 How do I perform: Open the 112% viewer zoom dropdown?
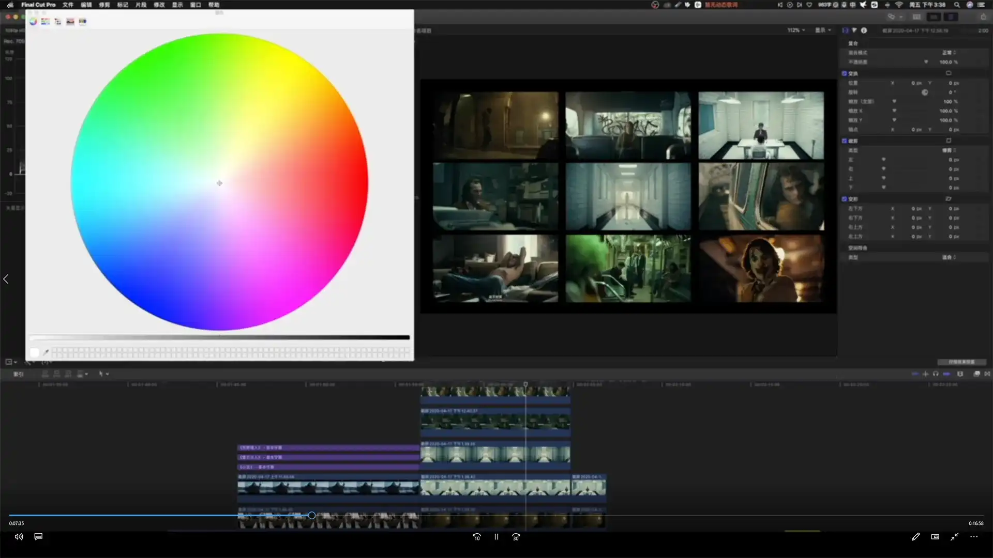point(796,30)
